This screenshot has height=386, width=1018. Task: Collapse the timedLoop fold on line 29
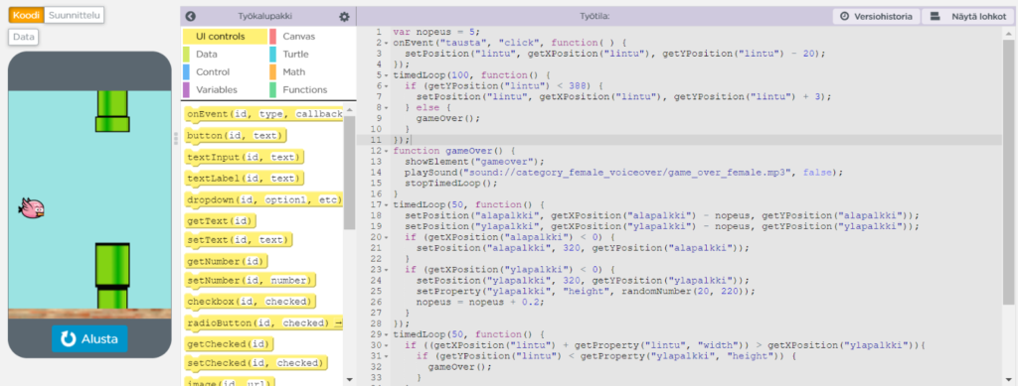coord(387,334)
